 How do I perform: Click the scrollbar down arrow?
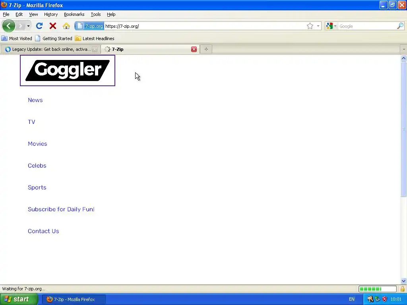click(x=403, y=281)
